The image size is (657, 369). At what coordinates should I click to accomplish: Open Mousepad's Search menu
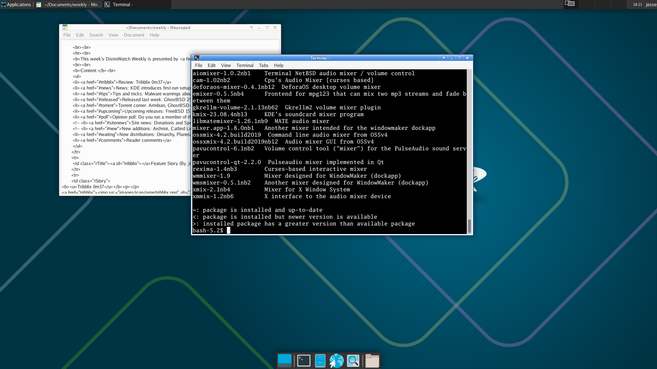coord(96,35)
